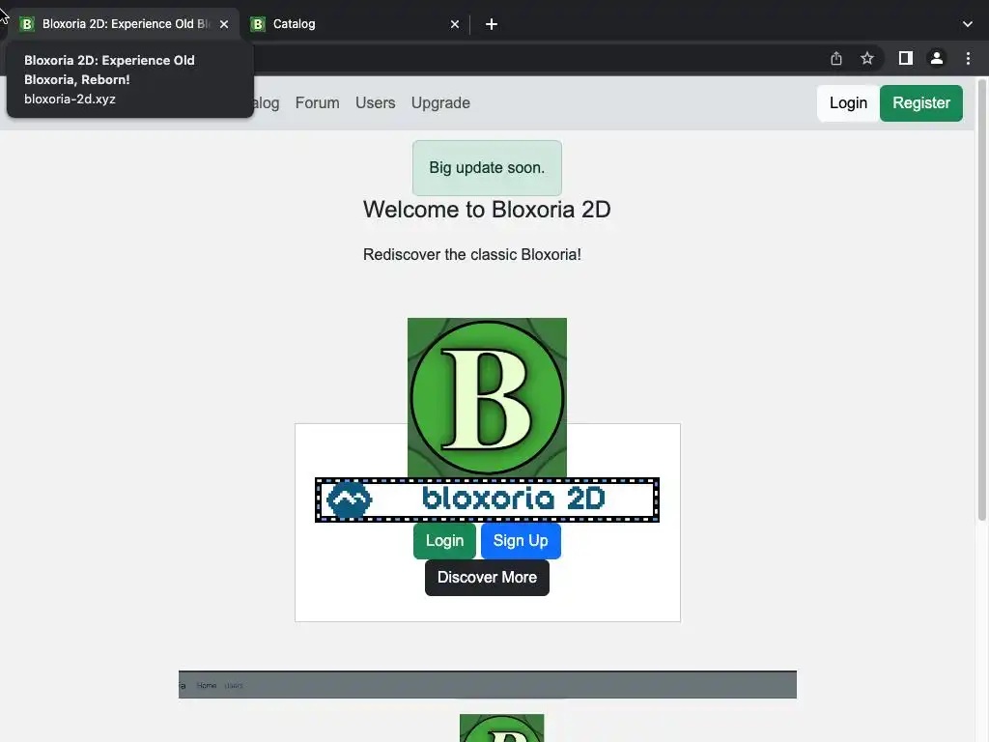
Task: Click the Discover More button
Action: 487,578
